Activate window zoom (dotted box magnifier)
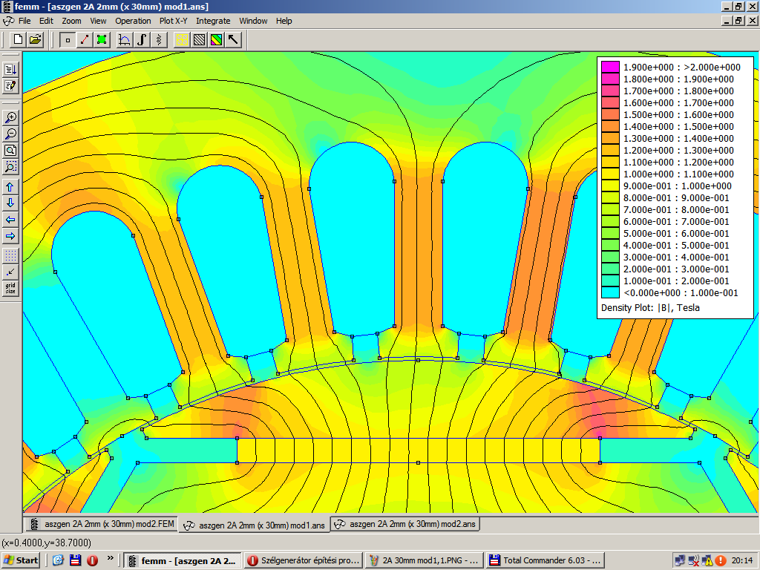Image resolution: width=760 pixels, height=570 pixels. 10,167
